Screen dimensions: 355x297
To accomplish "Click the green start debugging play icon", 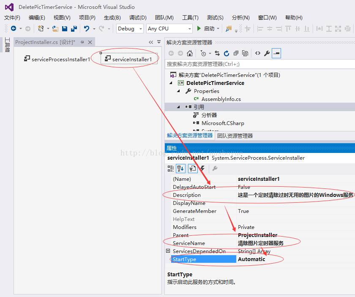I will [x=199, y=28].
